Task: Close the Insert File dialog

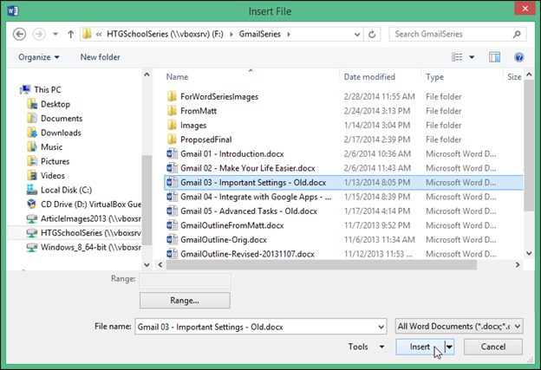Action: pyautogui.click(x=525, y=9)
